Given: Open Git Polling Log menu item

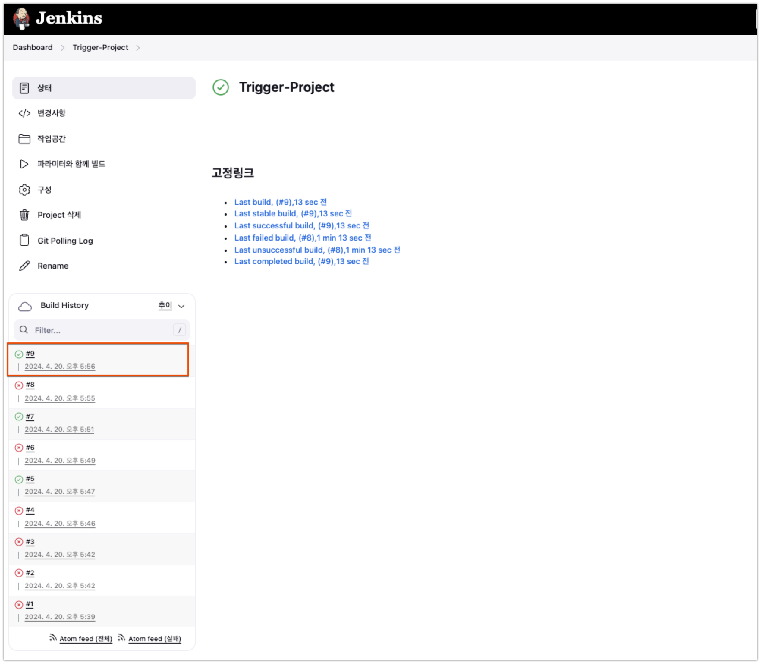Looking at the screenshot, I should [104, 241].
